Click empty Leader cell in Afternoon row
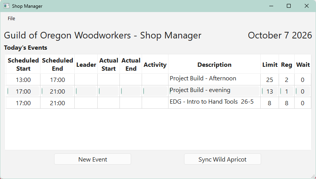Image resolution: width=316 pixels, height=179 pixels. (86, 80)
